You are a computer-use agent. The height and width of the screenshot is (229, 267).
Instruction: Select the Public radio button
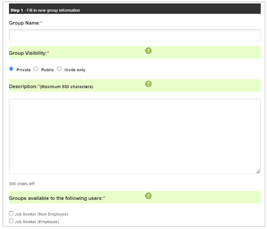36,69
